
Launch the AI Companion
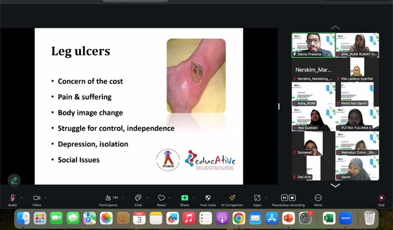click(x=232, y=198)
